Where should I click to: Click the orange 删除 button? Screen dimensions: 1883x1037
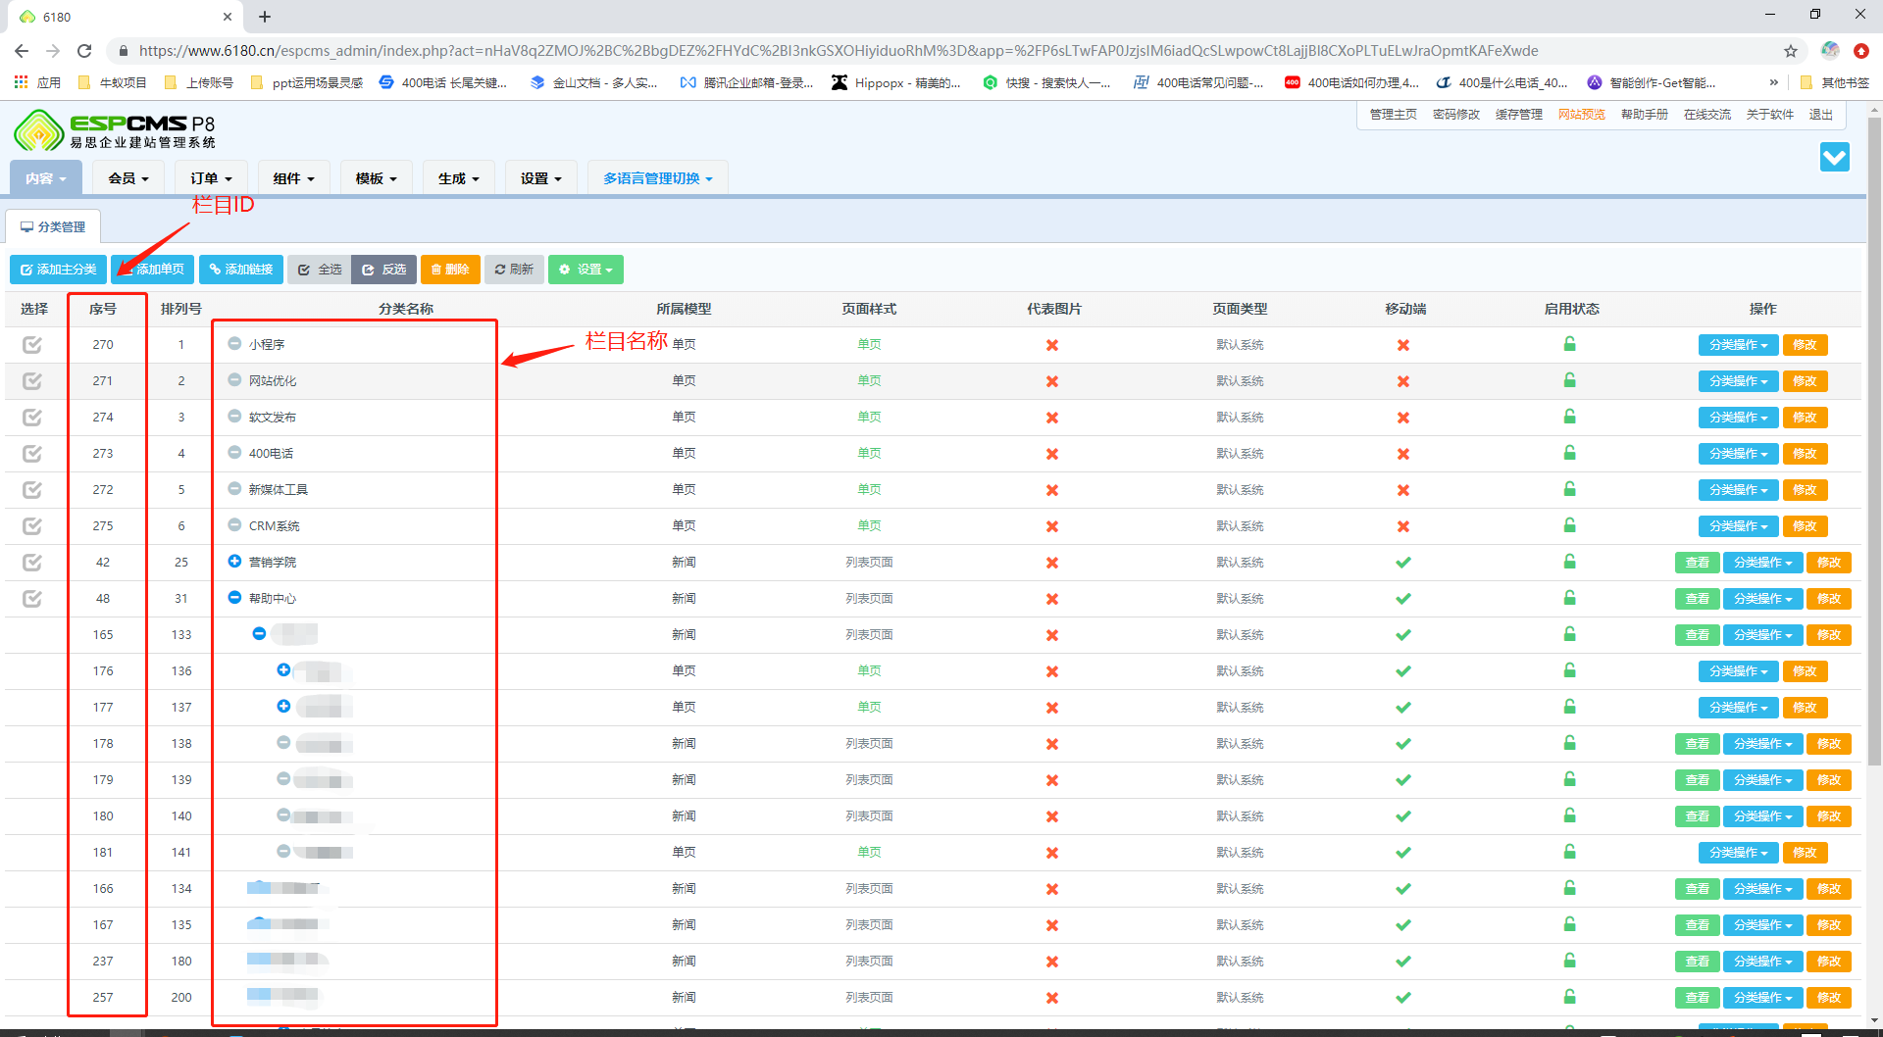[x=450, y=270]
